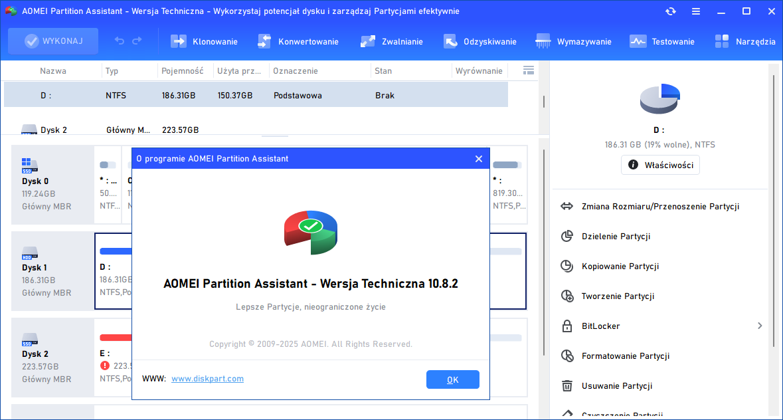Click the D: pie chart icon

pyautogui.click(x=659, y=98)
